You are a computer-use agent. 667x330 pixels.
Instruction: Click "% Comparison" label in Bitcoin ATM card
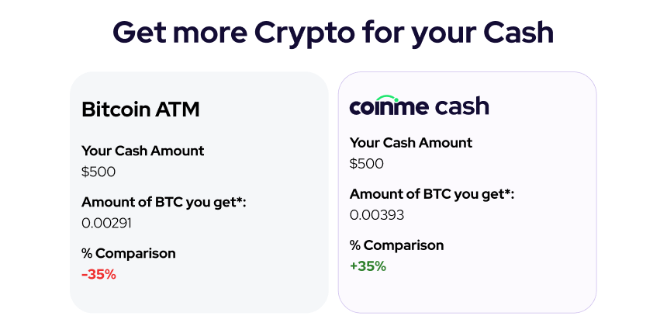tap(128, 253)
